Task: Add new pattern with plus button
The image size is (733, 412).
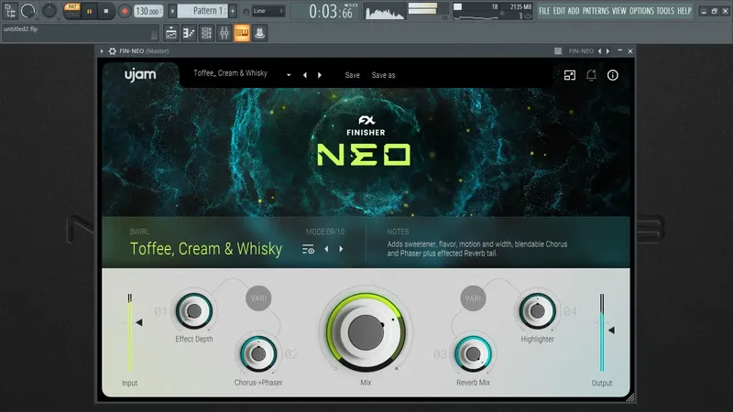Action: click(x=233, y=11)
